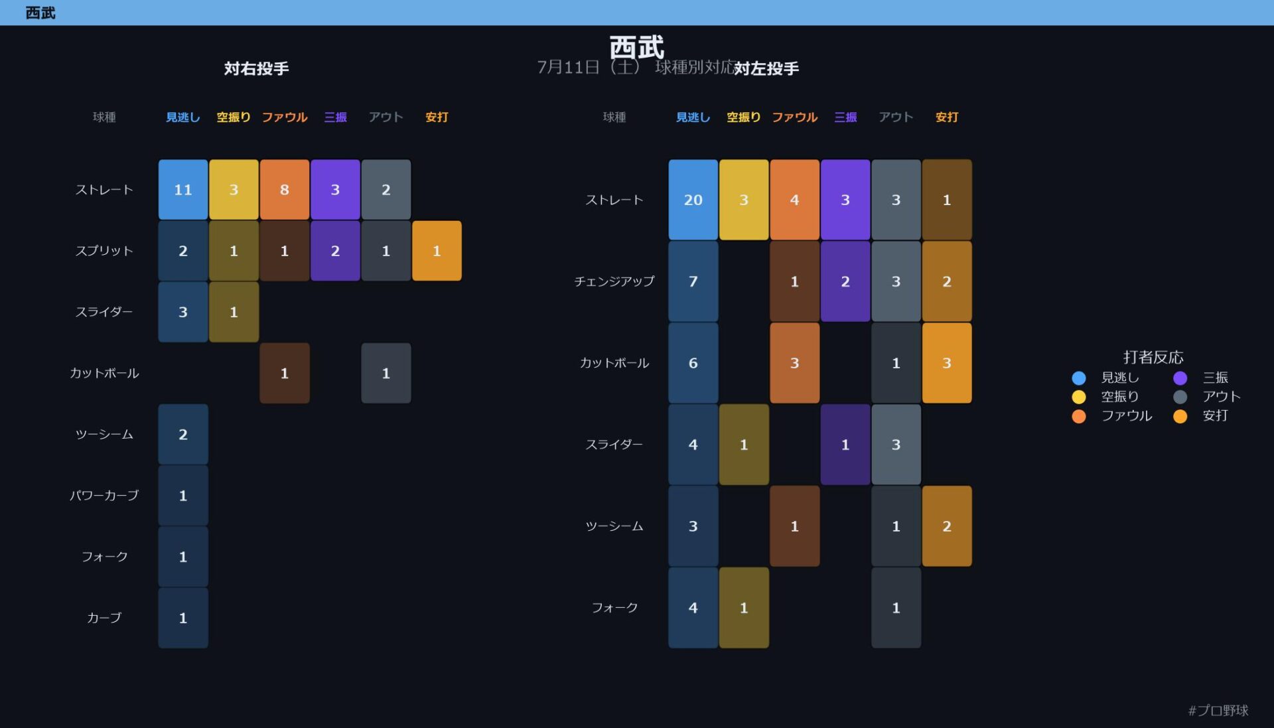The image size is (1274, 728).
Task: Click the 三振 column header under 対右投手
Action: point(335,117)
